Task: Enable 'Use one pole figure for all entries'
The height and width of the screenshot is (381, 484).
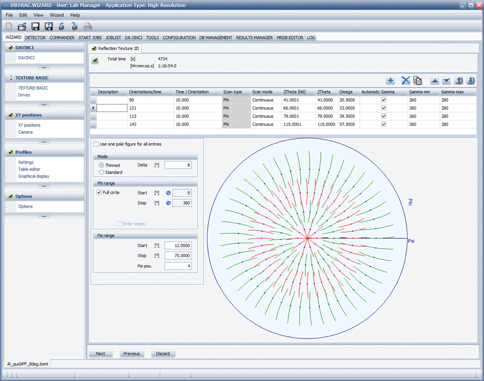Action: [x=96, y=144]
